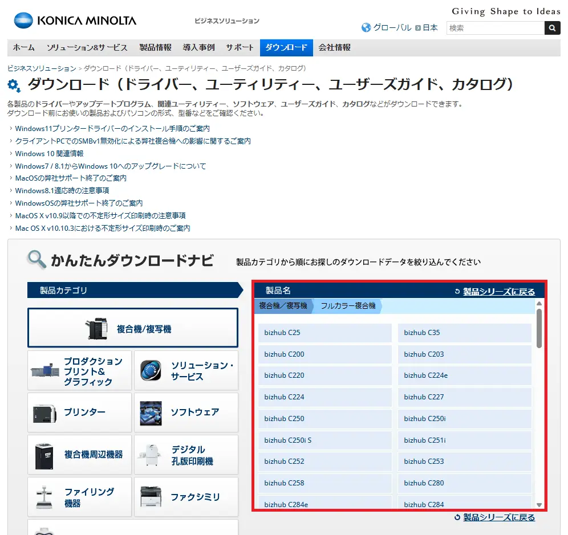Click the scroll down arrow in product list
This screenshot has height=535, width=568.
point(539,504)
